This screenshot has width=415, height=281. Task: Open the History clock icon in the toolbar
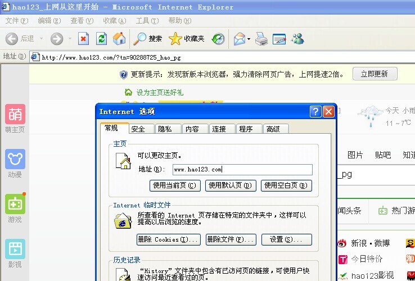tap(218, 39)
